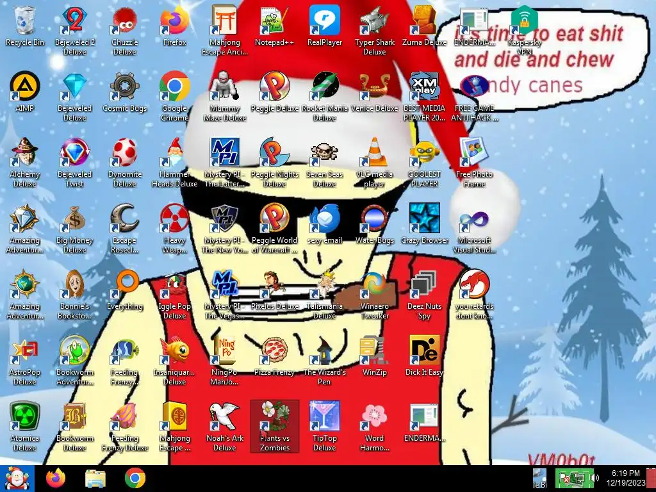Select the Big Money Deluxe bag icon
Screen dimensions: 656x492
[74, 218]
